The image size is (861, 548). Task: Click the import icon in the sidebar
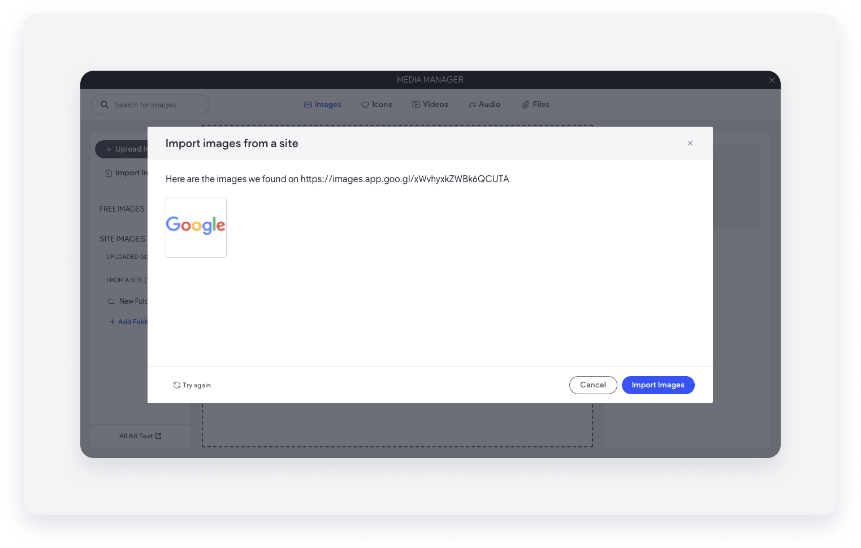(109, 173)
